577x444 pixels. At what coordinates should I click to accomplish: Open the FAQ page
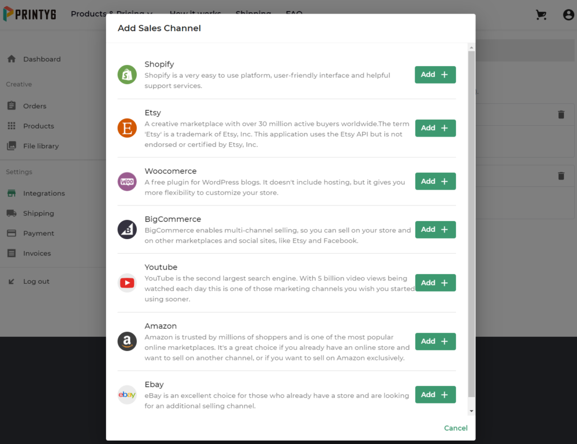(x=294, y=14)
